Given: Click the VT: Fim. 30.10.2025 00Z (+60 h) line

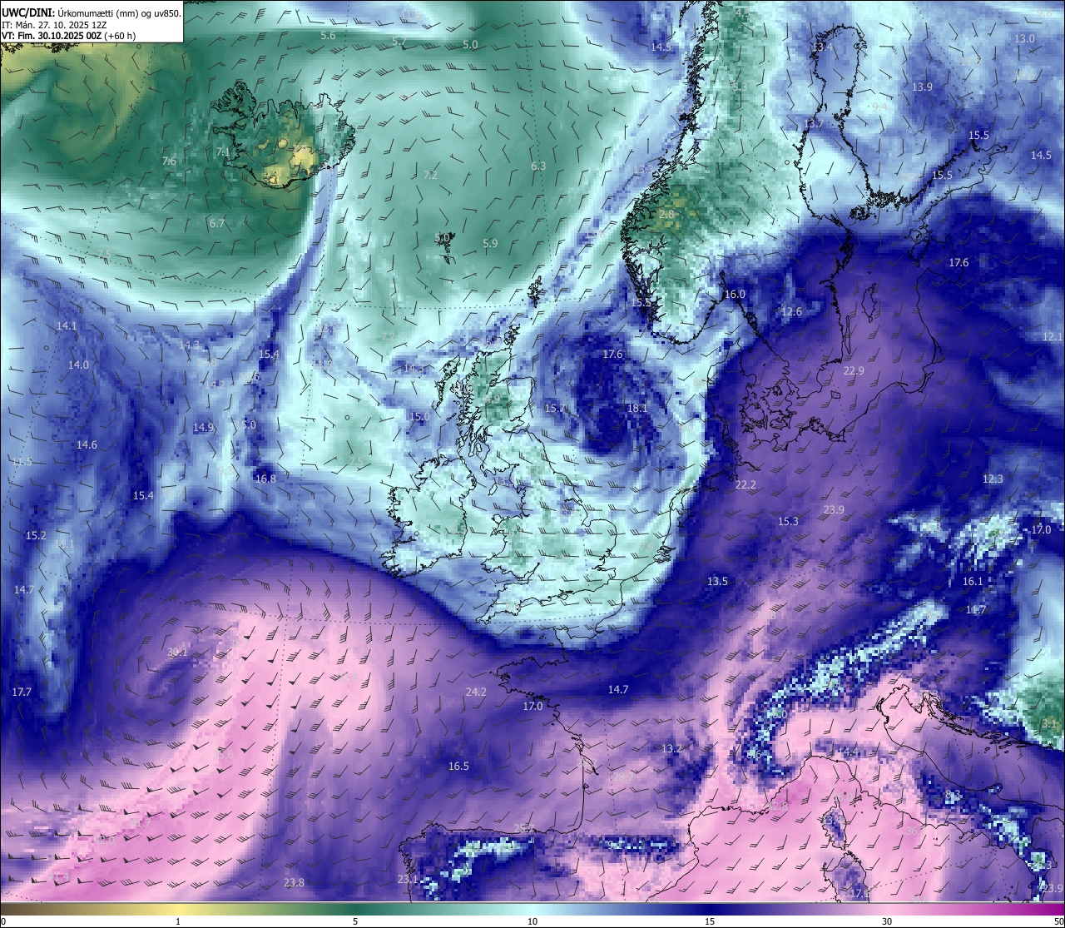Looking at the screenshot, I should (69, 36).
